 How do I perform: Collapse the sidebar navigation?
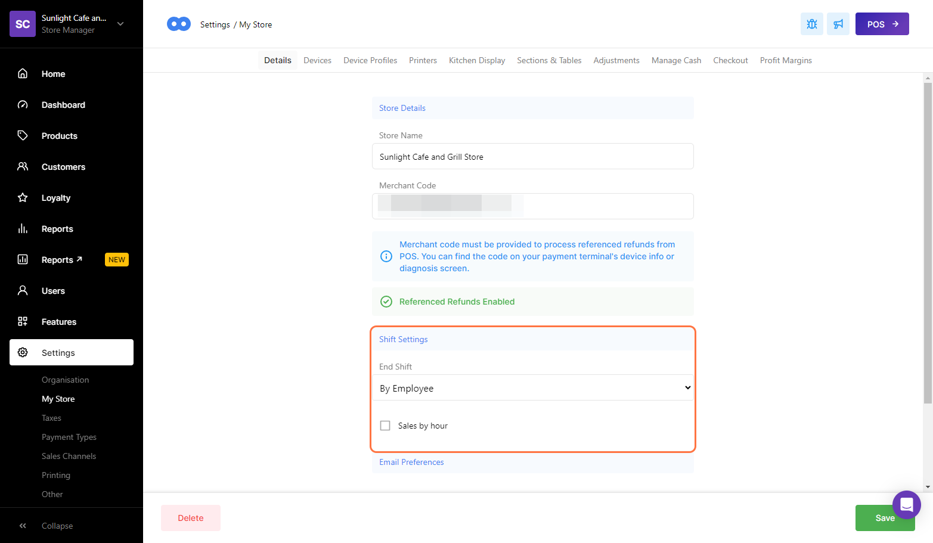[23, 526]
